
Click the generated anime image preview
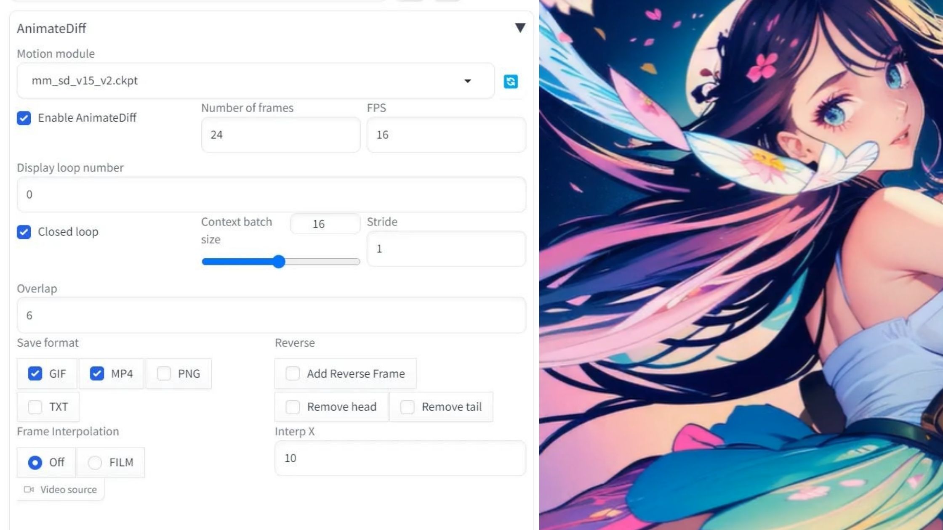(x=741, y=265)
